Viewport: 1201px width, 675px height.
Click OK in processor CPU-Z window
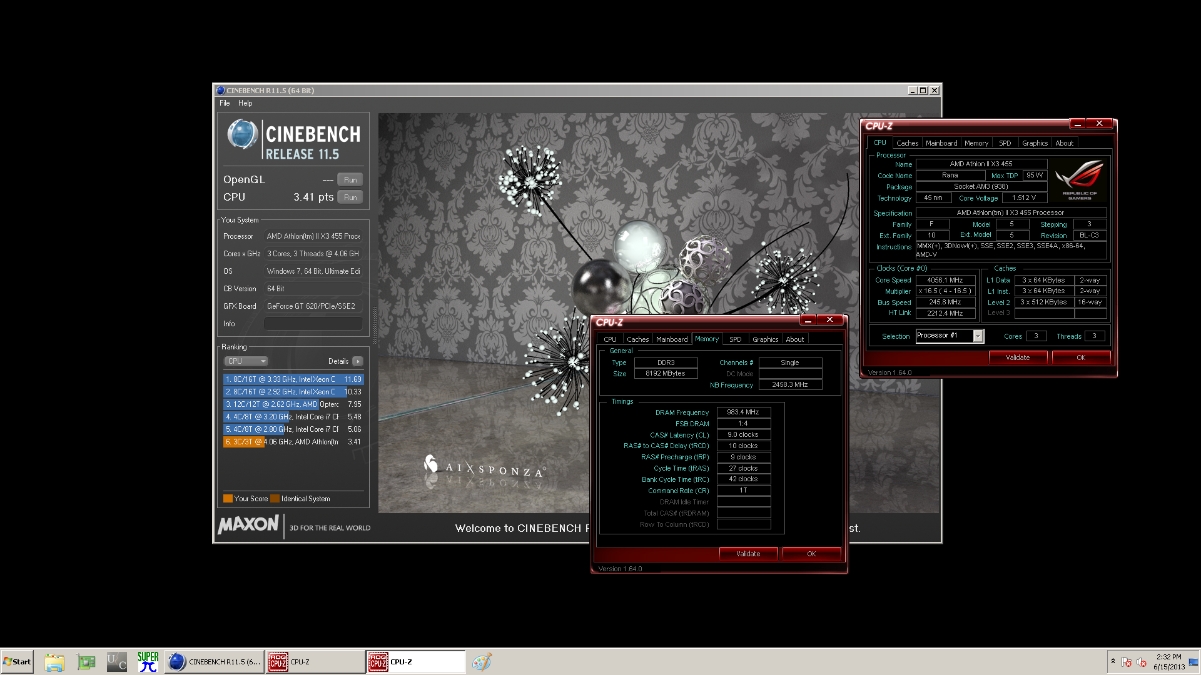pyautogui.click(x=1081, y=357)
